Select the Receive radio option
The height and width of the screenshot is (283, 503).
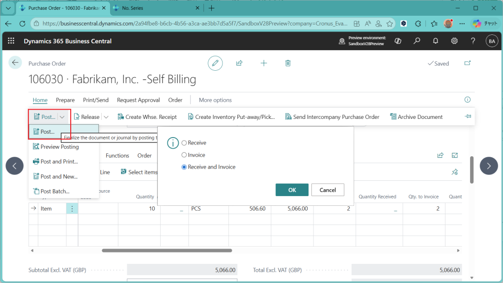tap(184, 143)
